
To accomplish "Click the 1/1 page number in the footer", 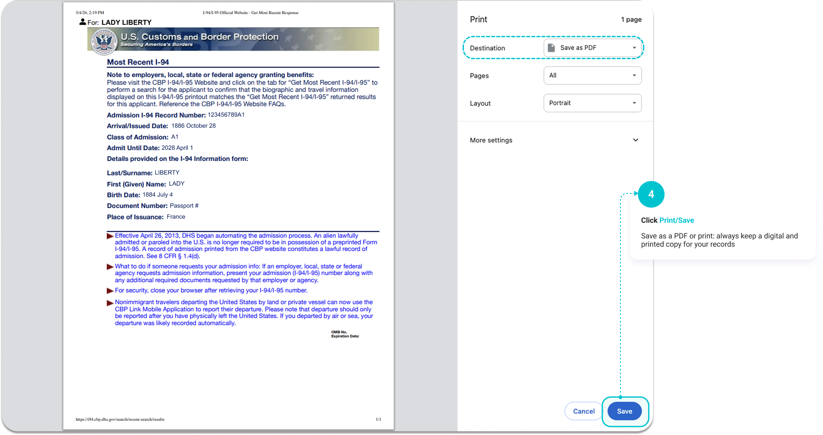I will click(x=378, y=419).
